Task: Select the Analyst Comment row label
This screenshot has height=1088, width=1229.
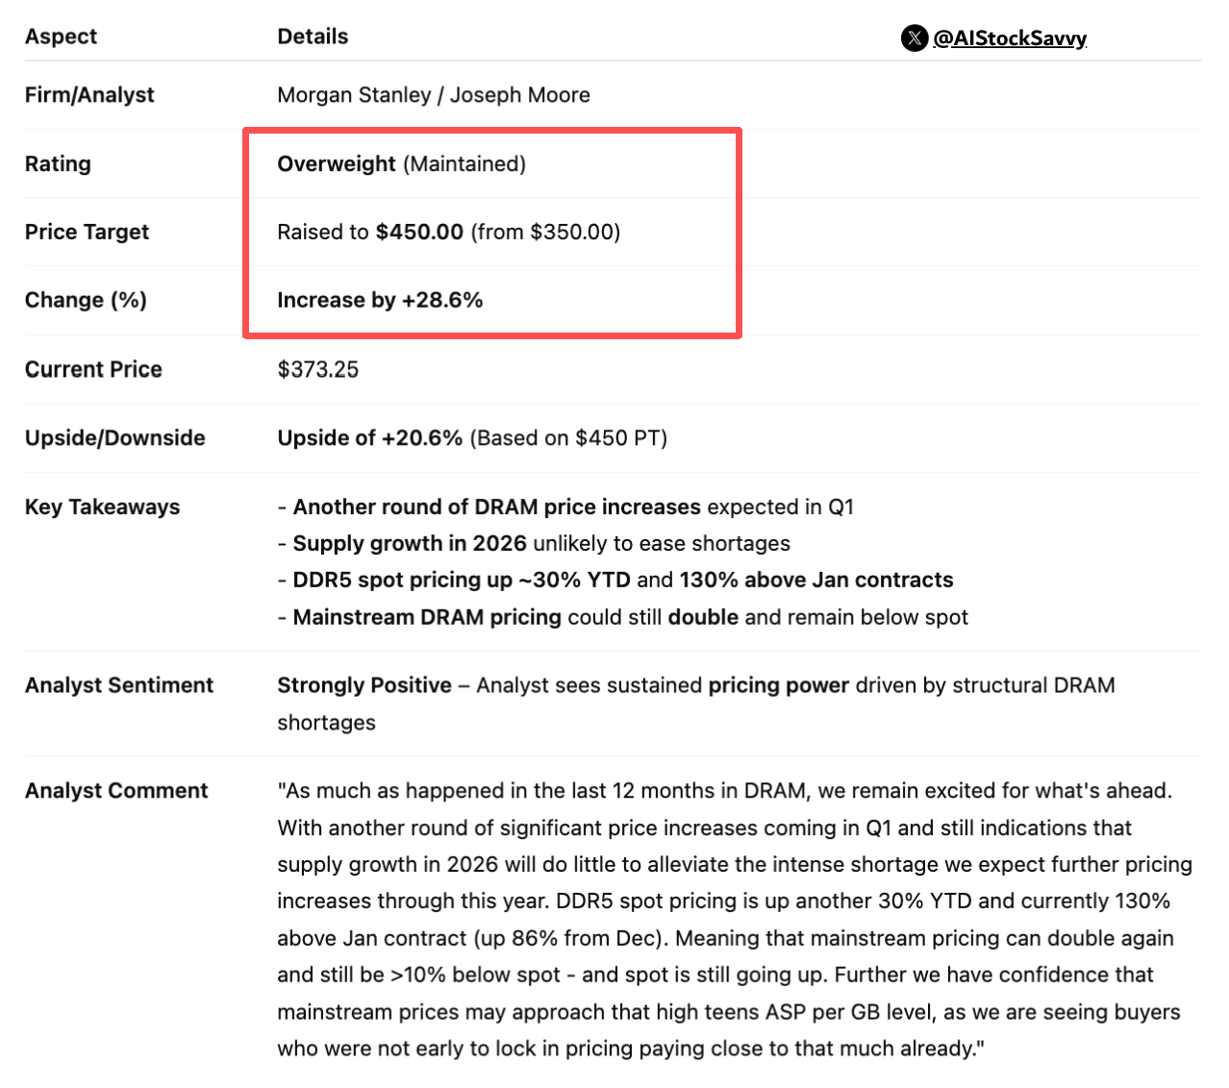Action: pyautogui.click(x=116, y=790)
